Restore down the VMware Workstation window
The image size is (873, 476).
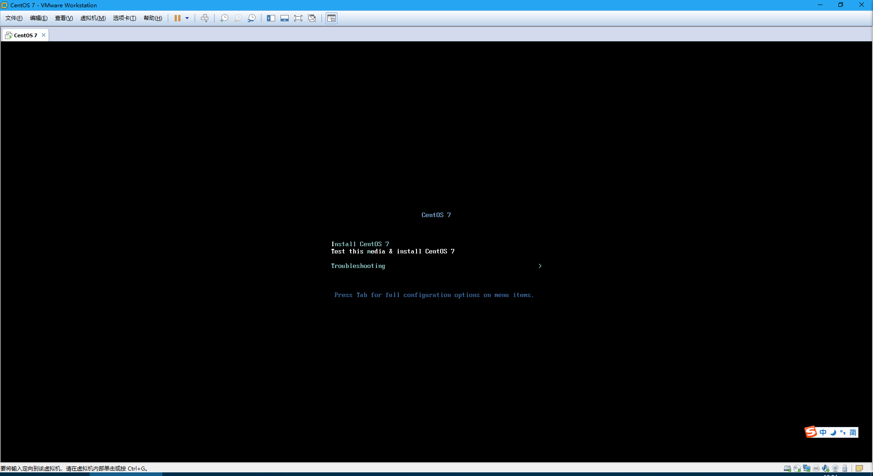click(x=841, y=5)
